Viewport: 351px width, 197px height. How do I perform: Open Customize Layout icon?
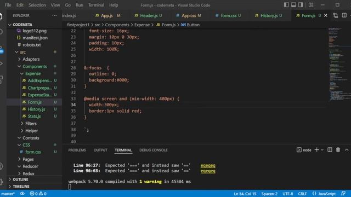point(311,5)
